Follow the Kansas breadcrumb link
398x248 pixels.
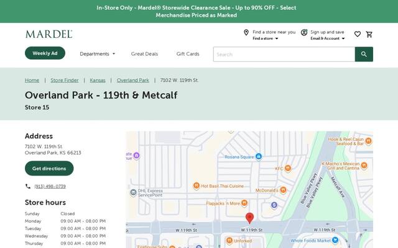[98, 80]
